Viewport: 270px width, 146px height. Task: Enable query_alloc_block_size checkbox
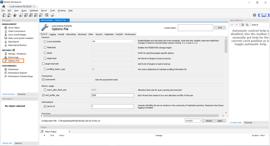pos(45,90)
